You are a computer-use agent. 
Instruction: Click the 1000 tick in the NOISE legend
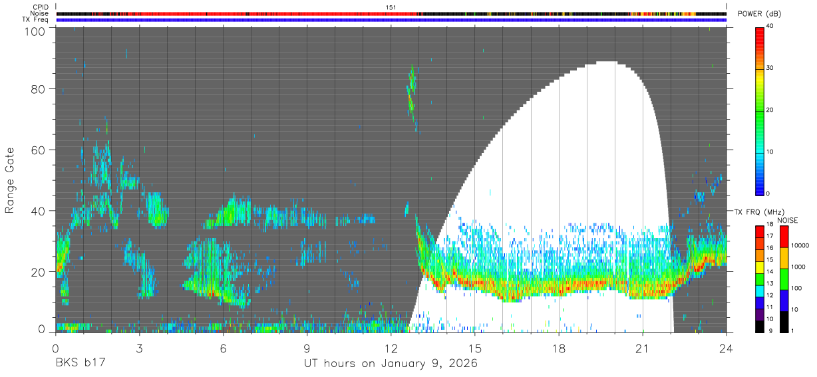pos(799,267)
